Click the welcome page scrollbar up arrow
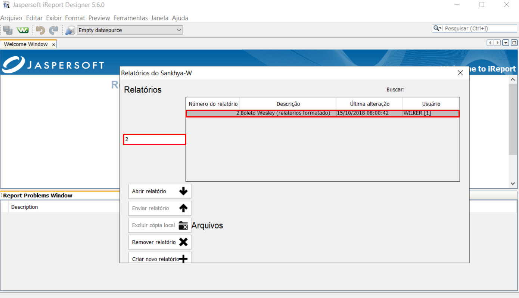The height and width of the screenshot is (298, 519). coord(513,79)
